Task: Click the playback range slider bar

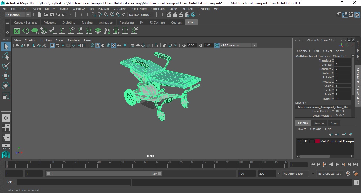Action: (104, 174)
